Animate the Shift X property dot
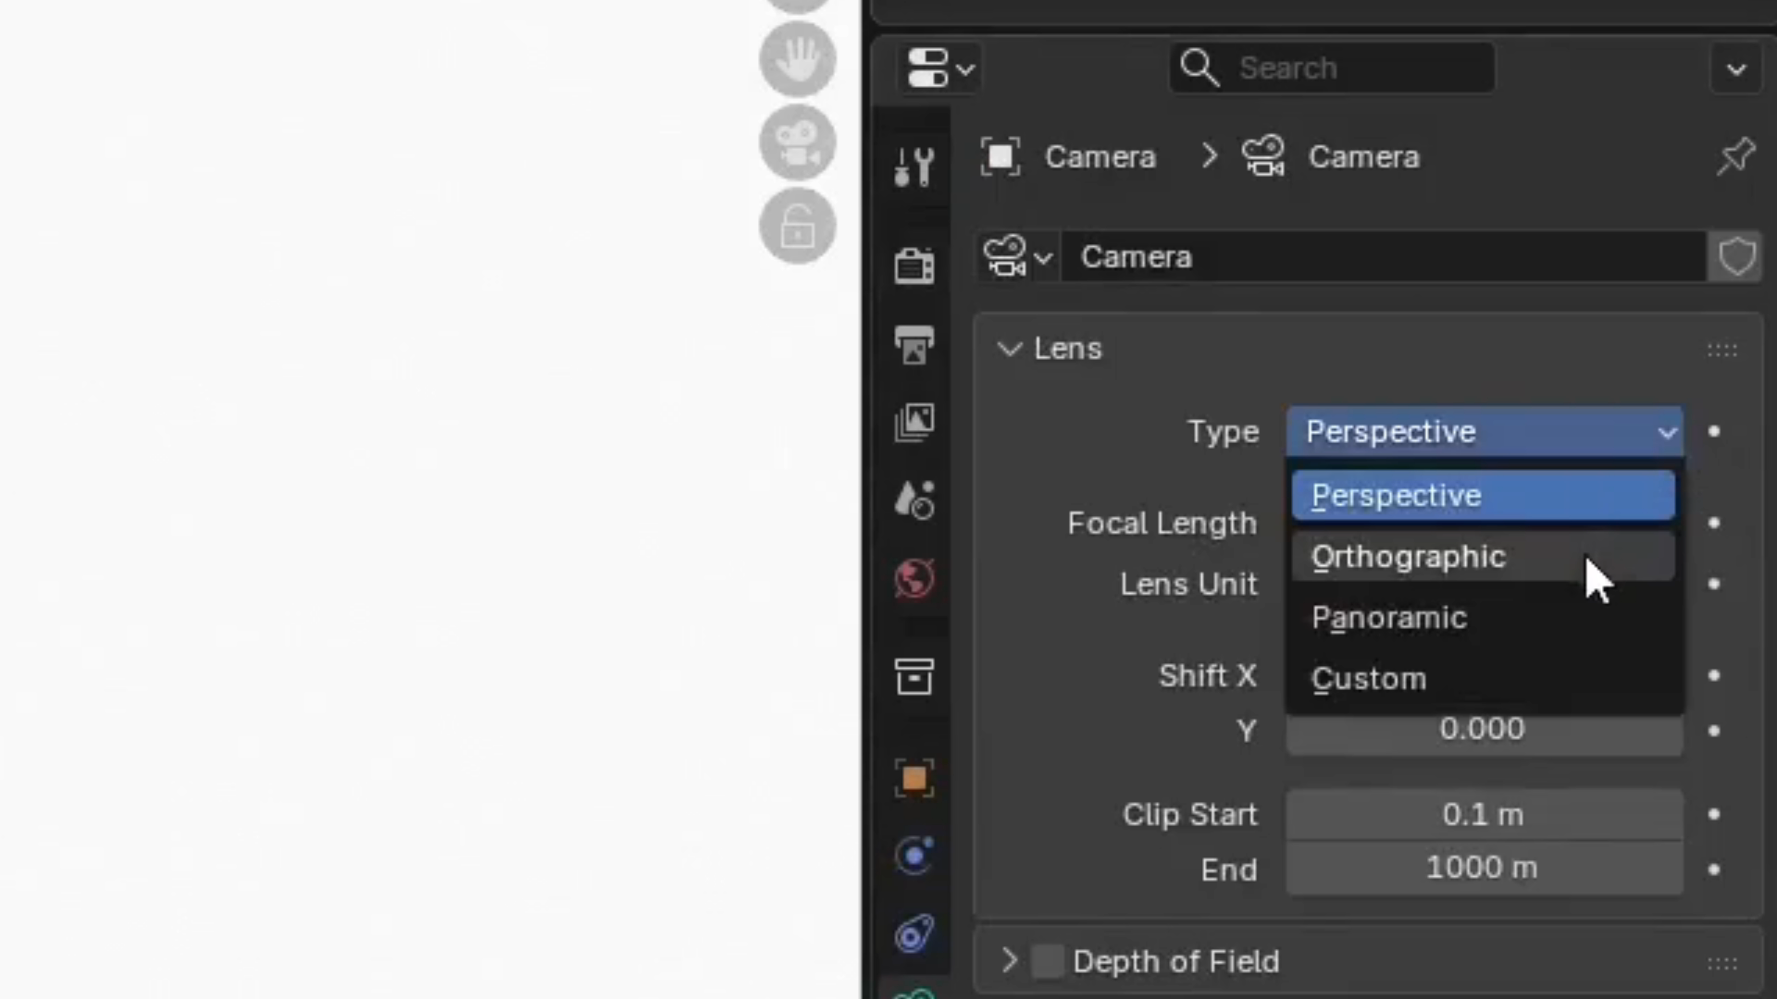 coord(1714,676)
